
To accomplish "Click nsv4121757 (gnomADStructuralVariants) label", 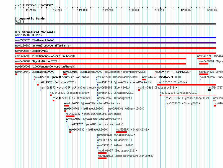I will [95, 124].
